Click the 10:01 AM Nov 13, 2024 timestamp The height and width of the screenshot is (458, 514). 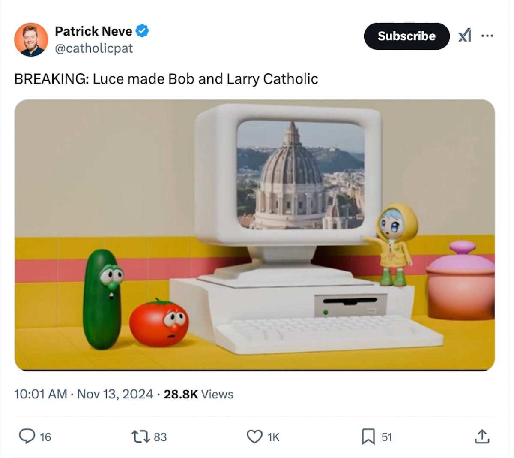coord(84,394)
